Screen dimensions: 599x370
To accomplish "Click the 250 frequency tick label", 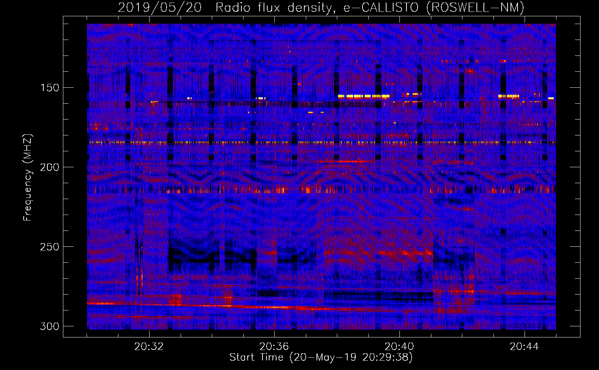I will 50,247.
